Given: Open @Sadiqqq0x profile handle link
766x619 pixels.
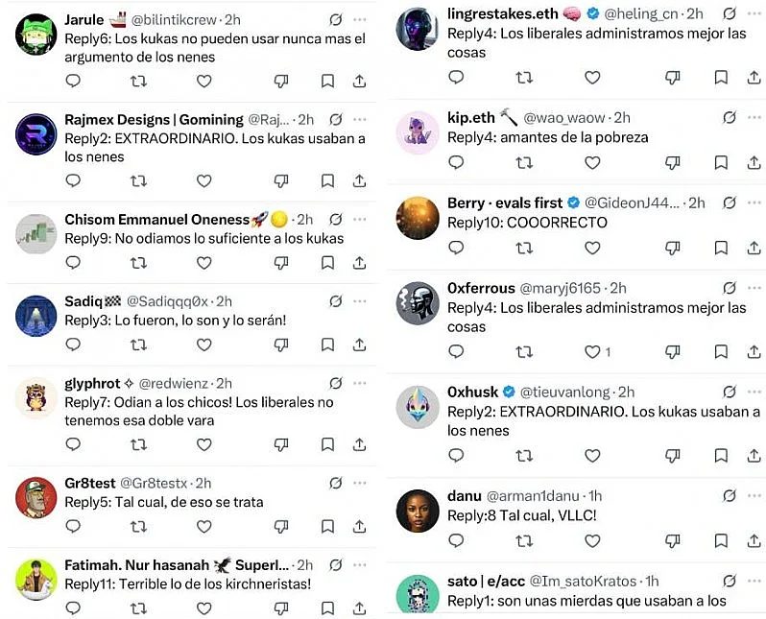Looking at the screenshot, I should click(x=168, y=301).
